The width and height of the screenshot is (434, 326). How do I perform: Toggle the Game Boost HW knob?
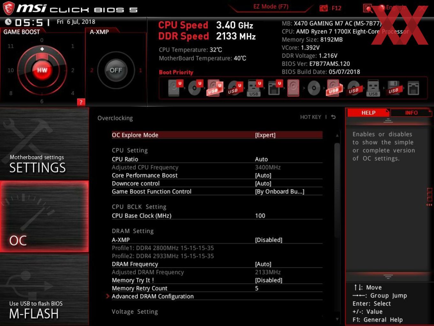[x=42, y=70]
